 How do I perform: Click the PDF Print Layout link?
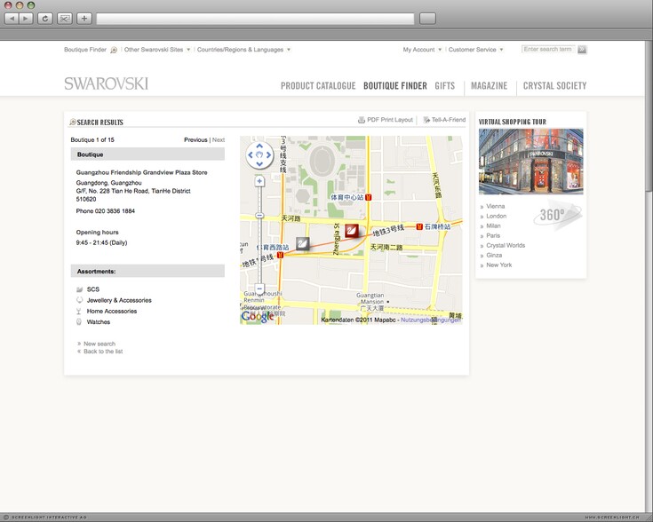(390, 120)
